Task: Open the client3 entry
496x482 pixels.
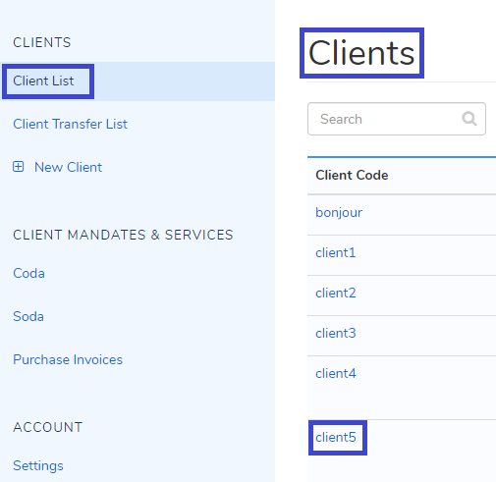Action: [336, 334]
